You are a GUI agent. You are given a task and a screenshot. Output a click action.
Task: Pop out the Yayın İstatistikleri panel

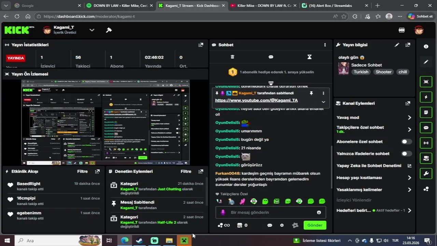point(201,45)
